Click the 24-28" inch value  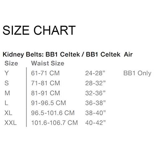[95, 73]
